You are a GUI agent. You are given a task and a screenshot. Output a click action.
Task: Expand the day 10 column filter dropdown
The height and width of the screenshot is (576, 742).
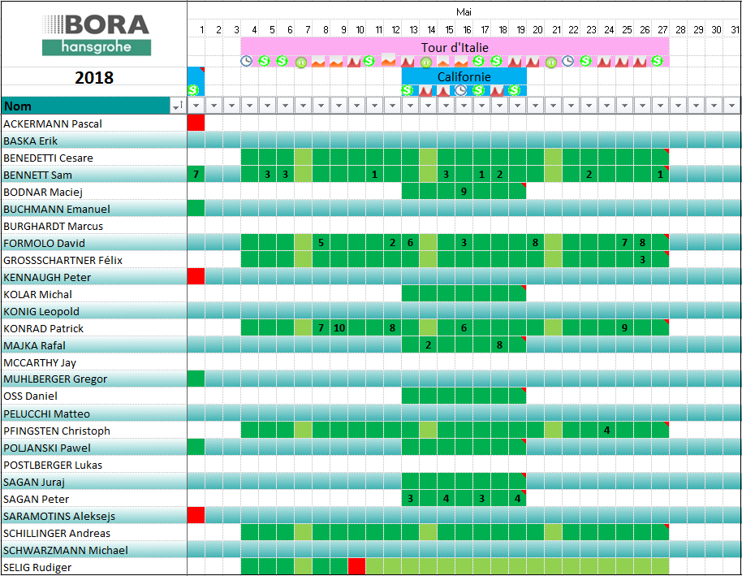(356, 106)
